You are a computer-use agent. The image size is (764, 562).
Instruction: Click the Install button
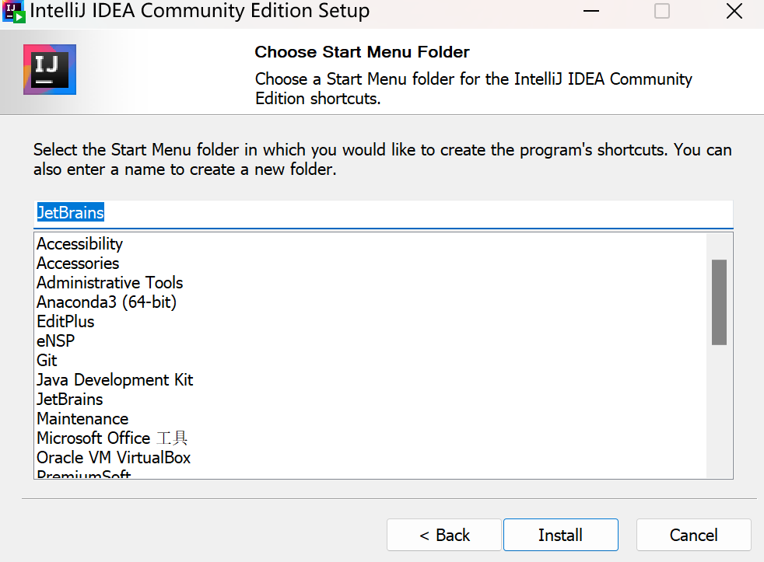pyautogui.click(x=560, y=535)
